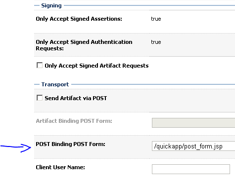Tick the Send Artifact via POST checkbox

point(40,98)
